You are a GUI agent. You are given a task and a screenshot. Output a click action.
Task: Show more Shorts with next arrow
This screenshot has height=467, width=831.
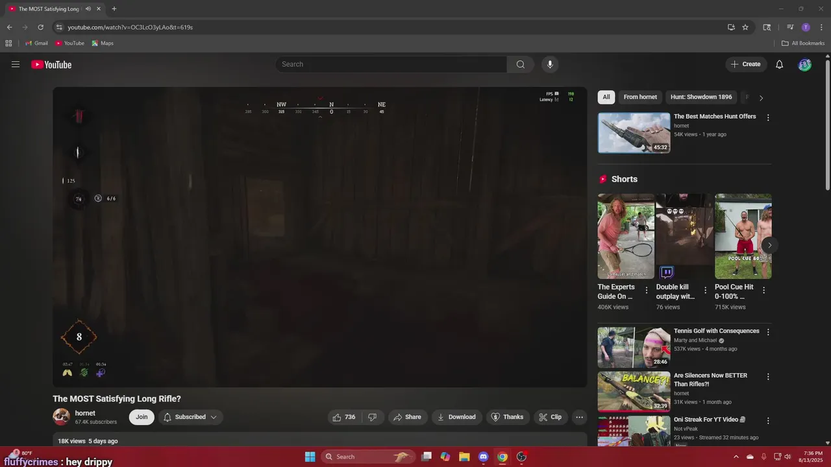(x=769, y=245)
